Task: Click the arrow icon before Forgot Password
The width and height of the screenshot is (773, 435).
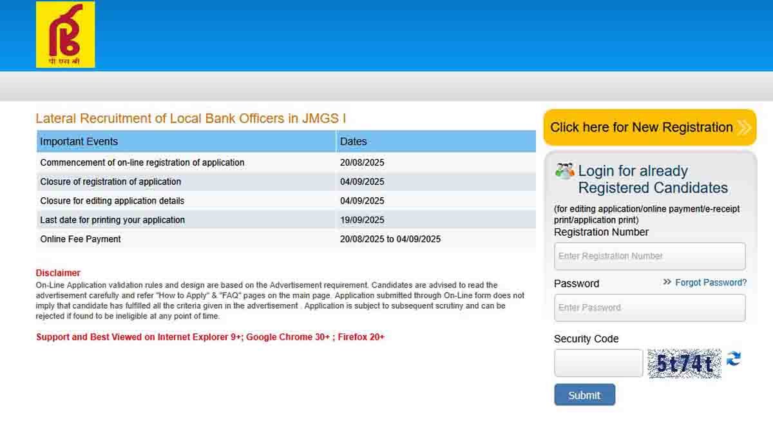Action: pyautogui.click(x=667, y=282)
